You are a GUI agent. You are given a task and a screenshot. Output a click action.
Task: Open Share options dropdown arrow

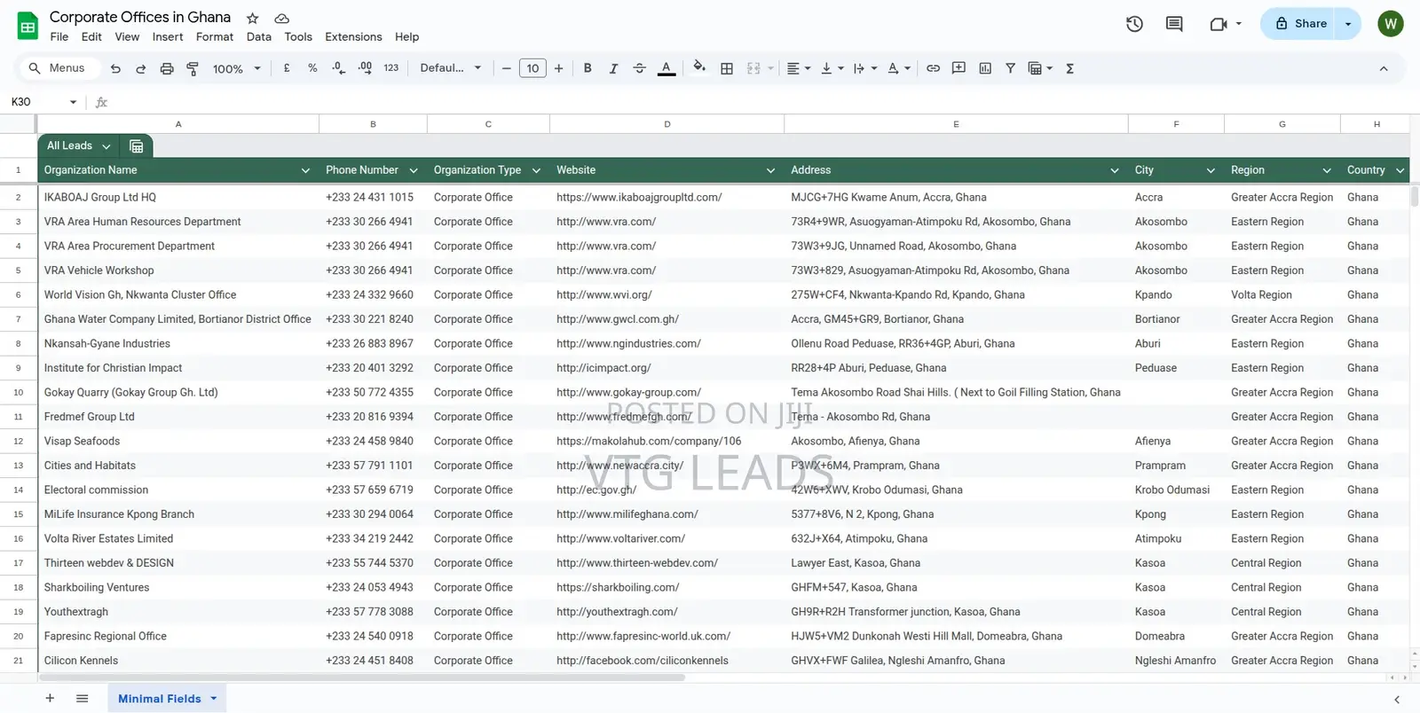click(x=1348, y=24)
